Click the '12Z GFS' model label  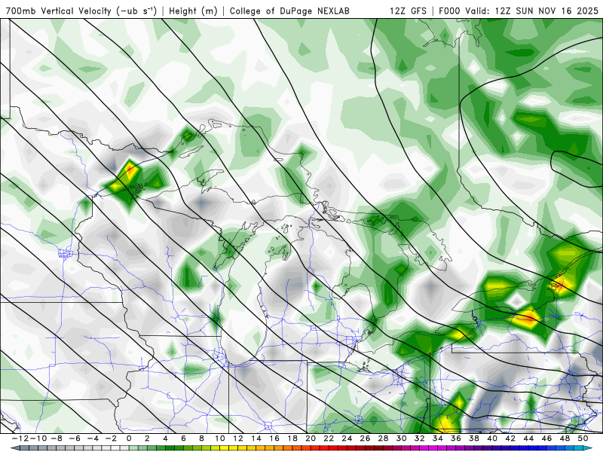[408, 11]
